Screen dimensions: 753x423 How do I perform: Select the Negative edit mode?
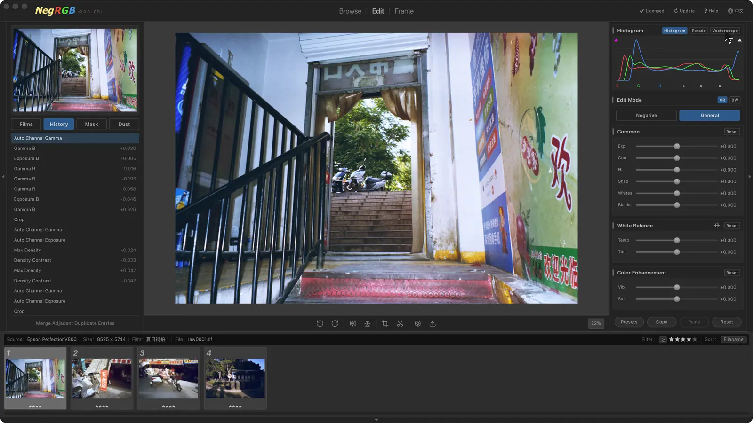(x=646, y=115)
